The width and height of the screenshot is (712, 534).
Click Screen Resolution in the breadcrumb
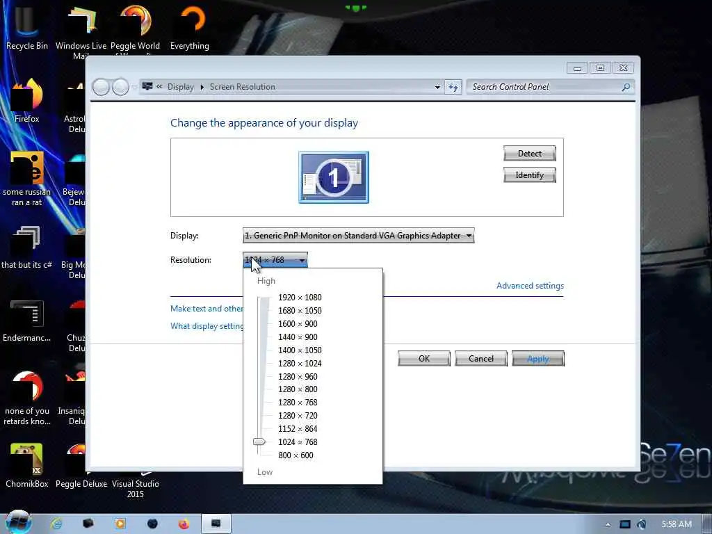(x=243, y=87)
